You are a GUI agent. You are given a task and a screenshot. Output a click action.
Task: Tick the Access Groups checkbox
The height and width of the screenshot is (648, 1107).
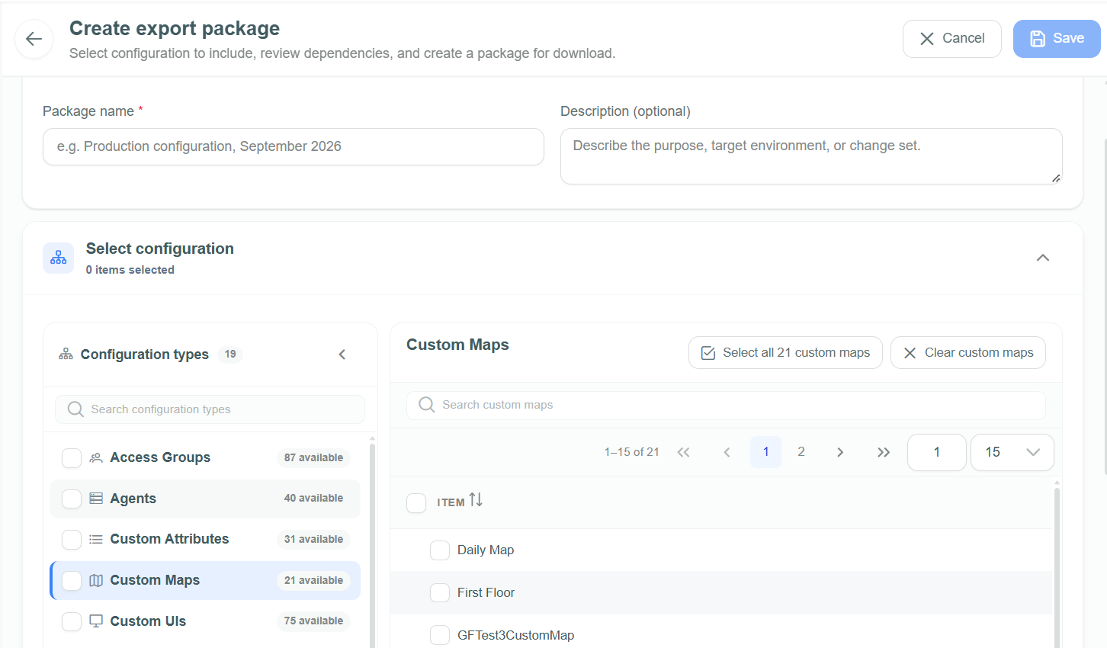point(72,458)
